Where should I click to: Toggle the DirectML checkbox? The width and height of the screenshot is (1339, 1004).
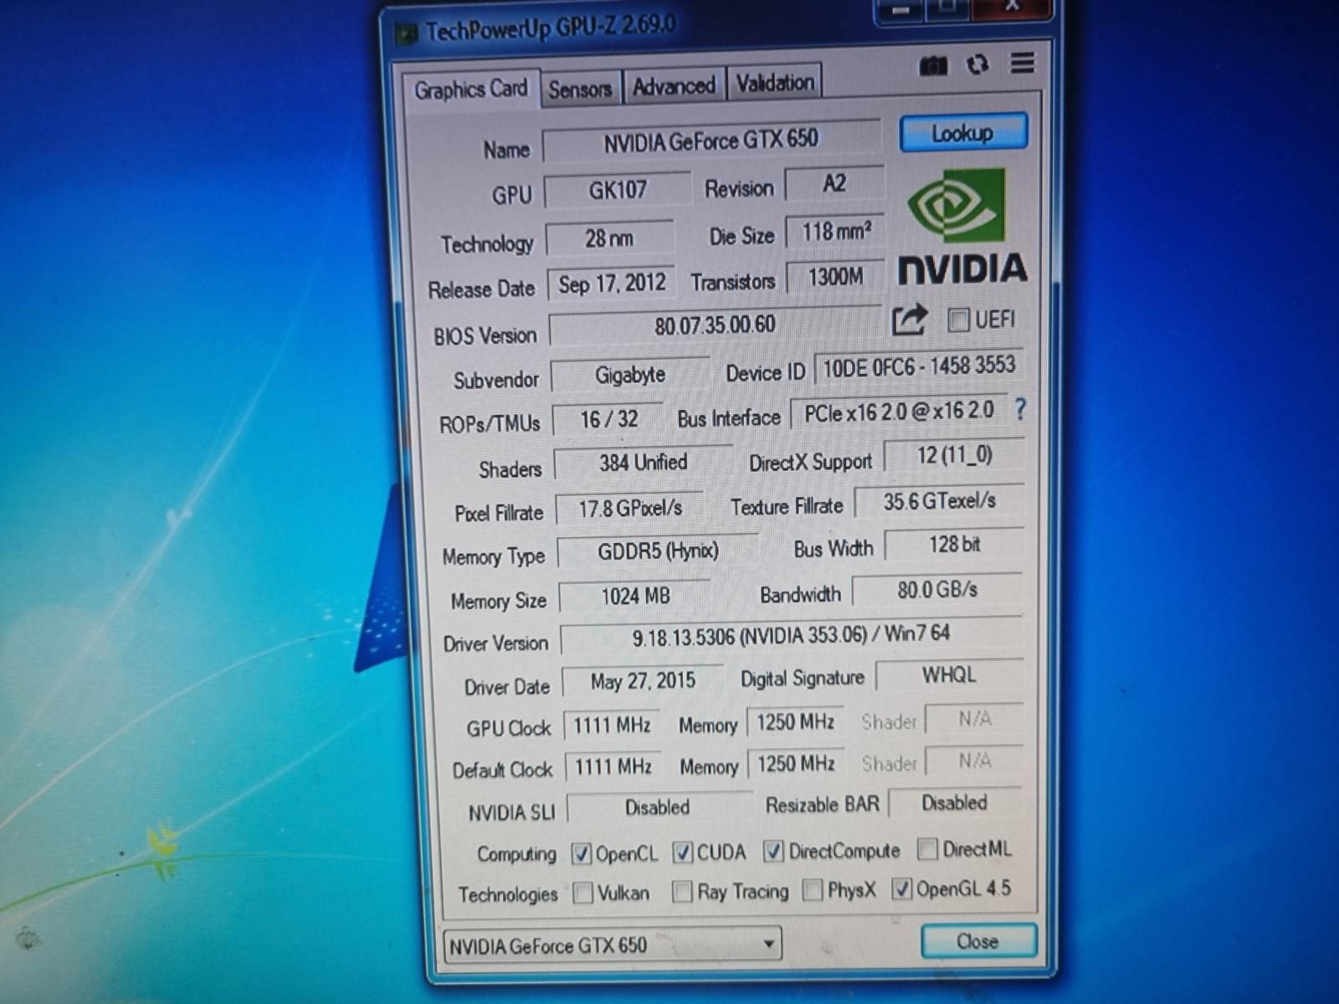(927, 849)
